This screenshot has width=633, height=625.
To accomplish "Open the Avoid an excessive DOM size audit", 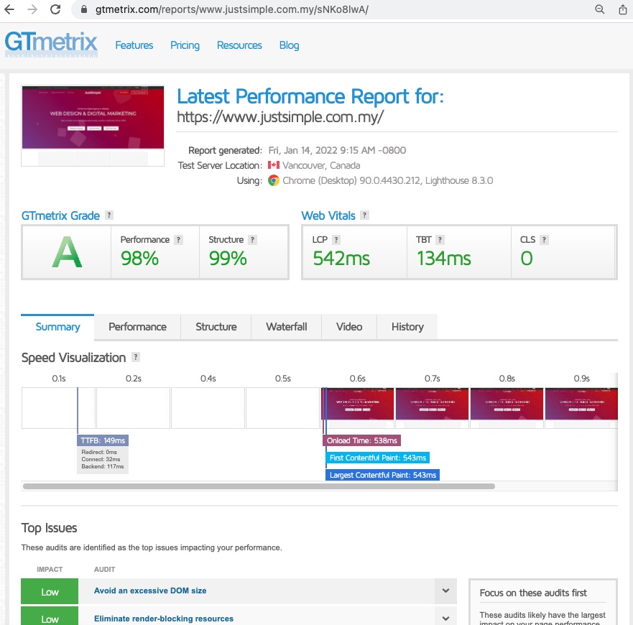I will (150, 591).
